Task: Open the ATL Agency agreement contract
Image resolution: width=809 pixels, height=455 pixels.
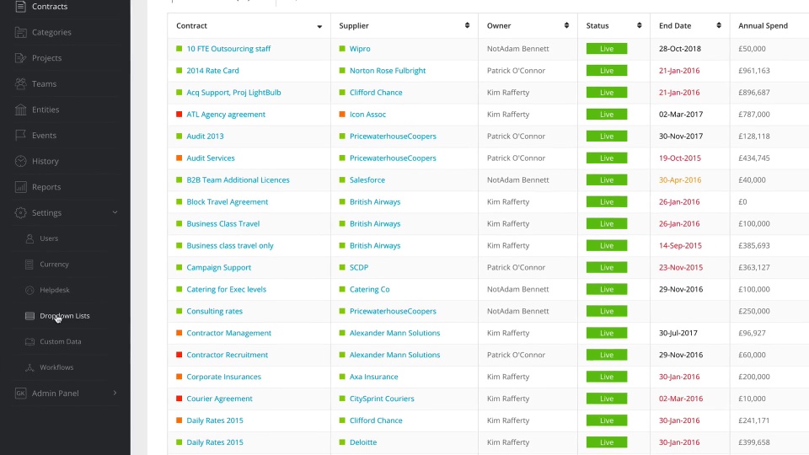Action: click(x=226, y=115)
